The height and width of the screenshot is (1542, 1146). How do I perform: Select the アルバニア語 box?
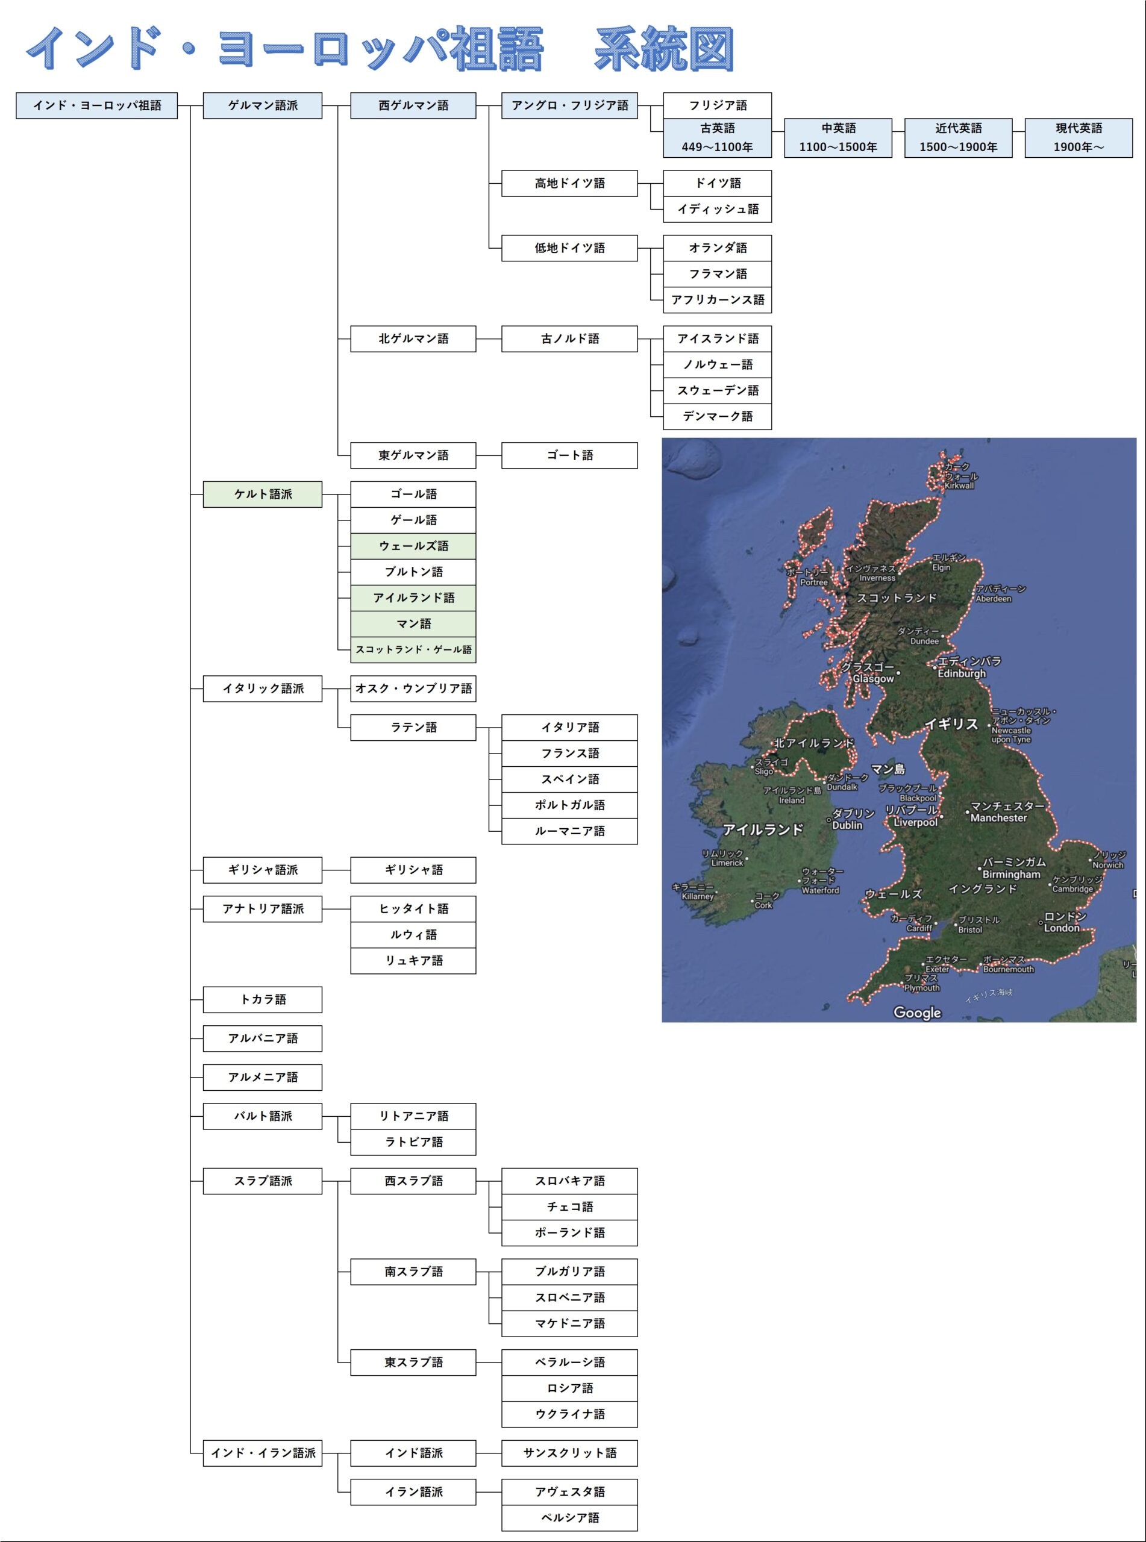click(262, 1038)
